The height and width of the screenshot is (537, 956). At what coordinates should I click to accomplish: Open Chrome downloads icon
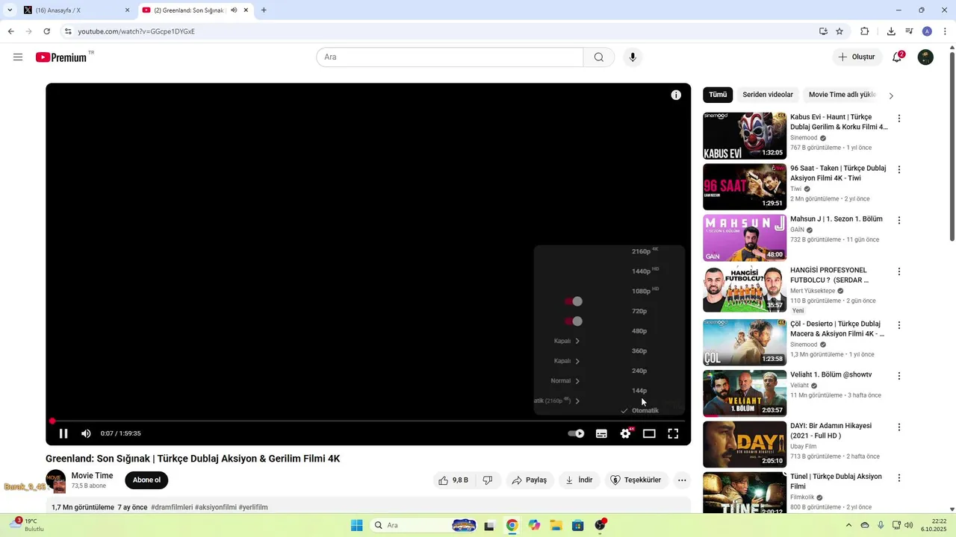click(x=891, y=31)
